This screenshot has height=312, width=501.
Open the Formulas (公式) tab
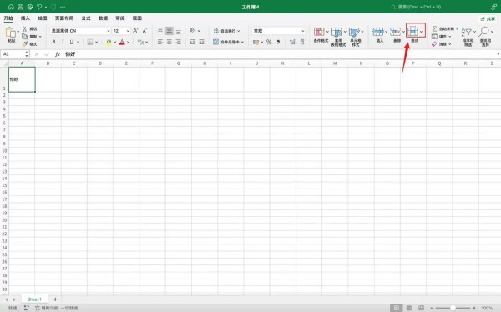[86, 18]
